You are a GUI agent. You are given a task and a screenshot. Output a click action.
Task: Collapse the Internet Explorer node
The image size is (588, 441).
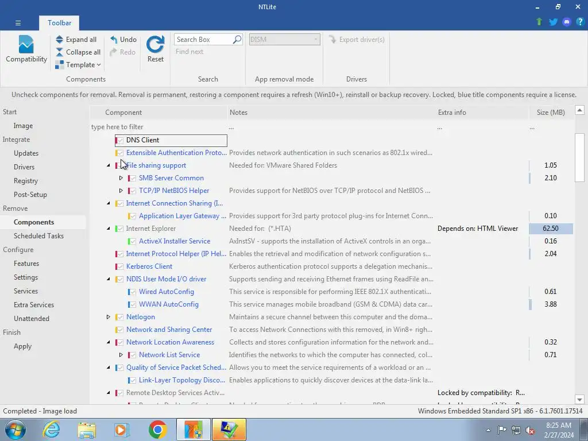tap(109, 229)
